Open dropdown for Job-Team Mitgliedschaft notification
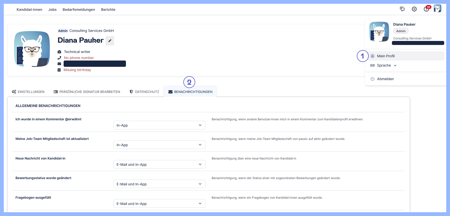Viewport: 450px width, 216px height. [x=159, y=145]
